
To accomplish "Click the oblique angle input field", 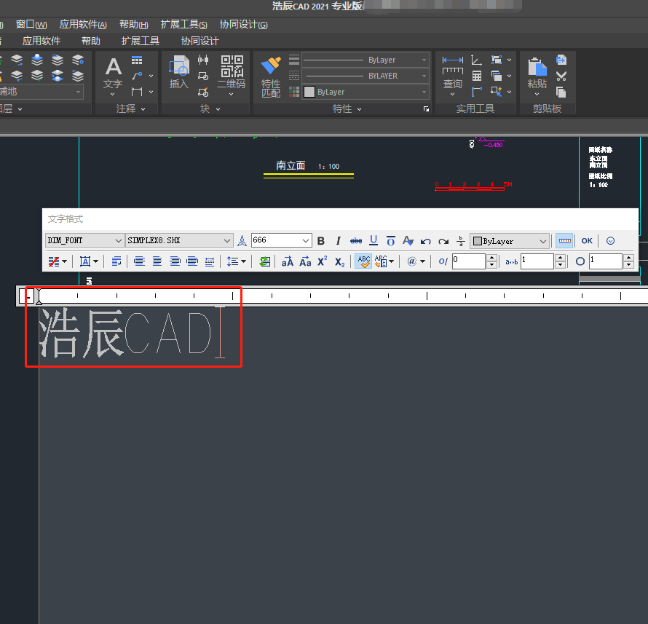I will (x=468, y=261).
